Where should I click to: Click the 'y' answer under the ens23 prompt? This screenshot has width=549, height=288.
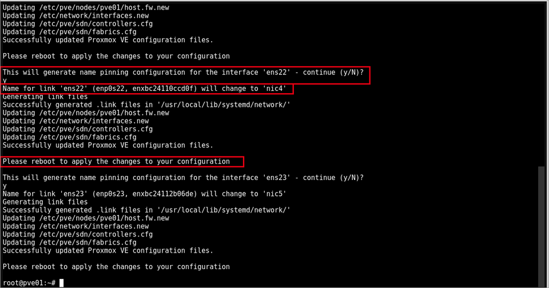(x=5, y=186)
